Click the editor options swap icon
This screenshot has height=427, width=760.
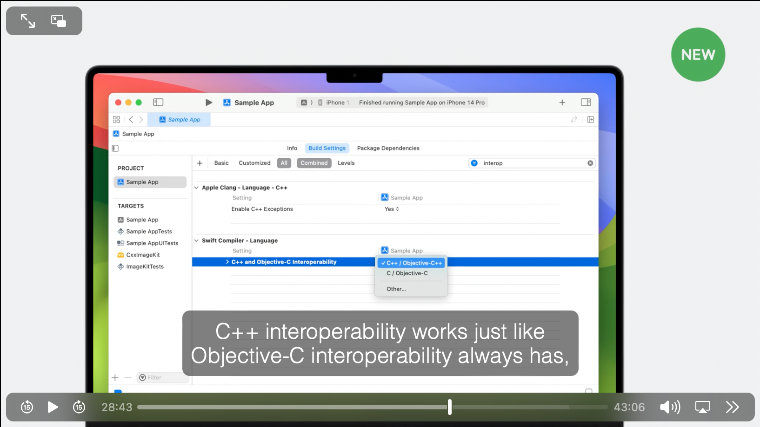[574, 119]
